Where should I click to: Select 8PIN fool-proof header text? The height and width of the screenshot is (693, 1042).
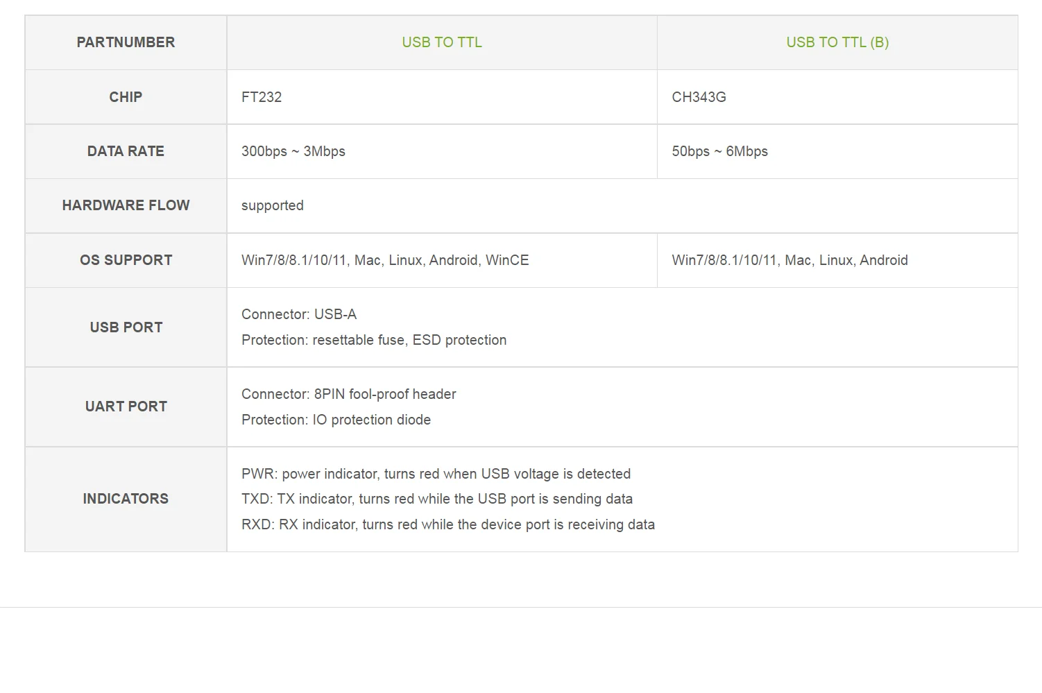(x=385, y=394)
